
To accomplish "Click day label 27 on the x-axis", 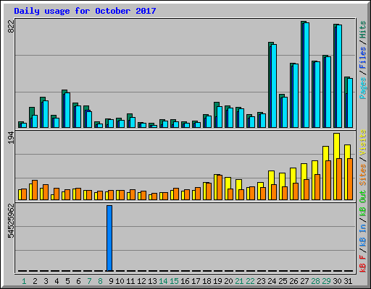I will coord(304,281).
